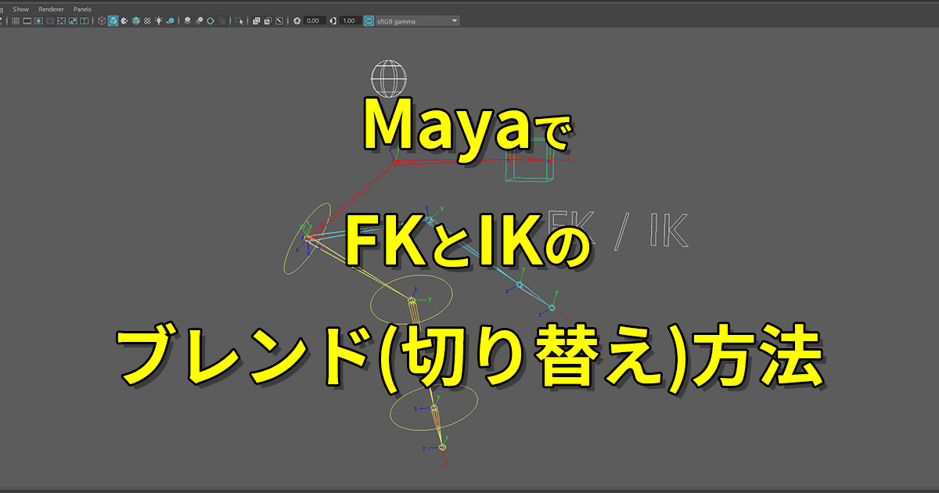Image resolution: width=939 pixels, height=493 pixels.
Task: Open the Panels menu
Action: coord(82,9)
